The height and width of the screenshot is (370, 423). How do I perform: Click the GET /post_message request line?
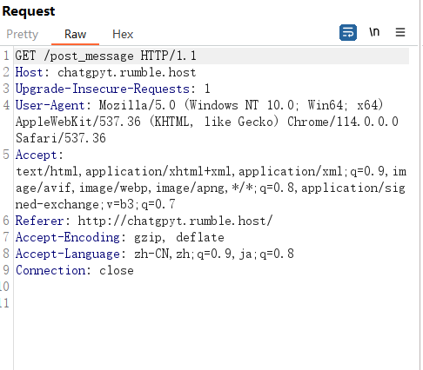(105, 56)
